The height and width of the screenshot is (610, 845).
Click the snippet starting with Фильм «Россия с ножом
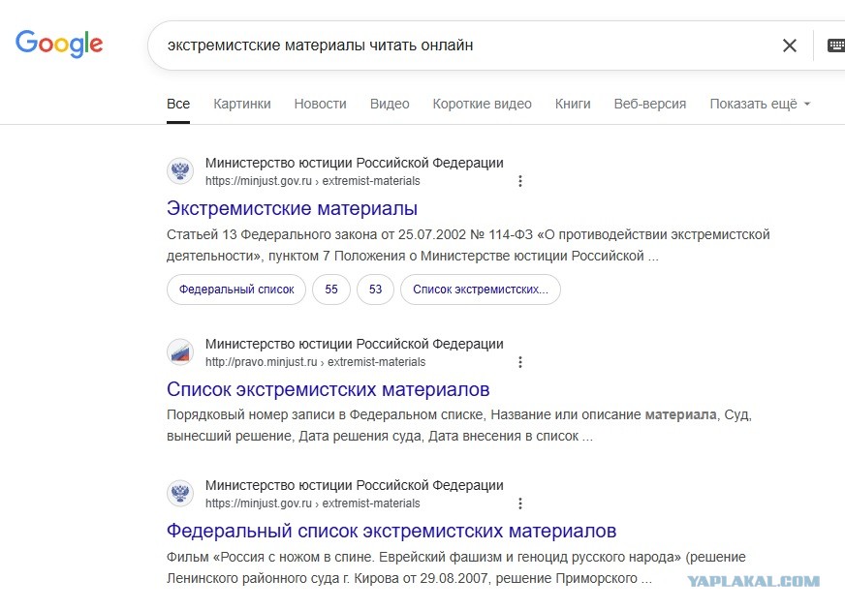(456, 567)
